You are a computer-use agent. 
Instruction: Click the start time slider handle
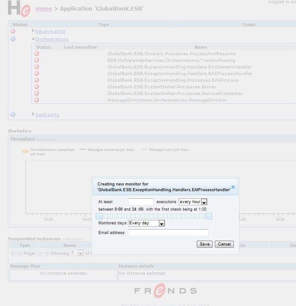point(99,216)
